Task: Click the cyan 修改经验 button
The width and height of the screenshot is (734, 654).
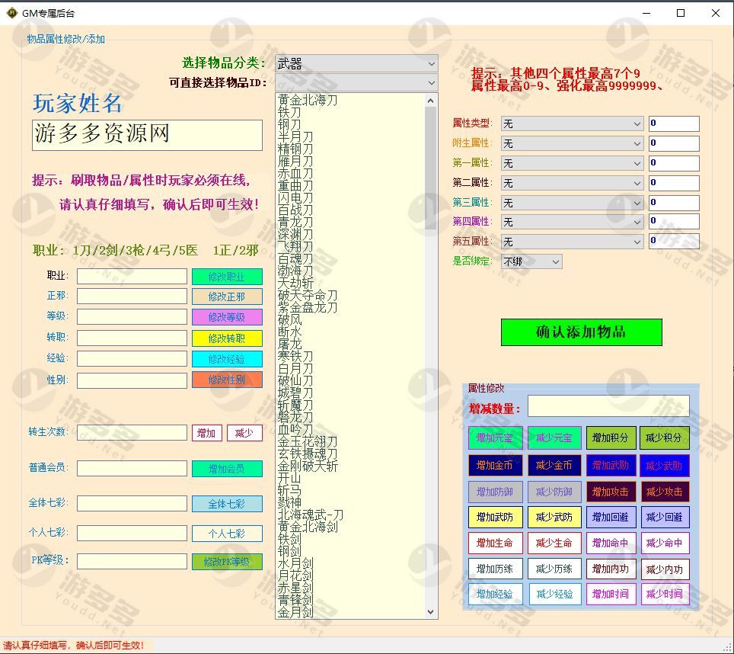Action: pos(227,359)
